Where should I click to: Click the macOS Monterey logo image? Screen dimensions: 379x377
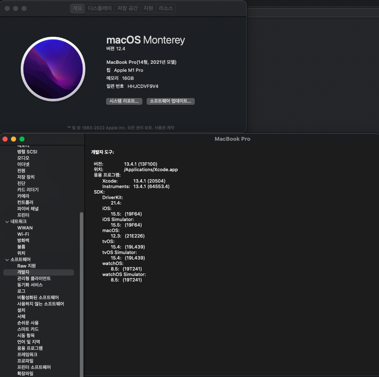pos(53,69)
